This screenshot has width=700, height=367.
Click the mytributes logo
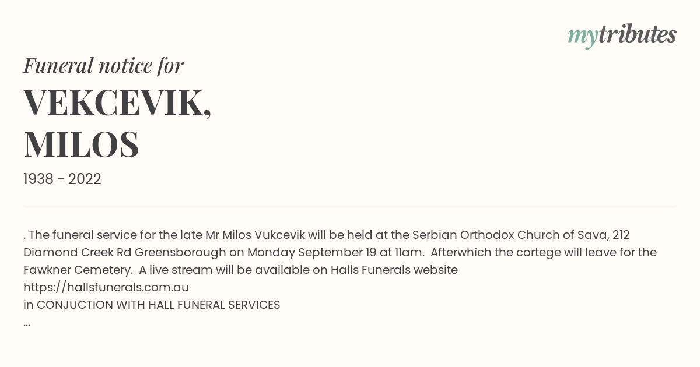coord(622,36)
